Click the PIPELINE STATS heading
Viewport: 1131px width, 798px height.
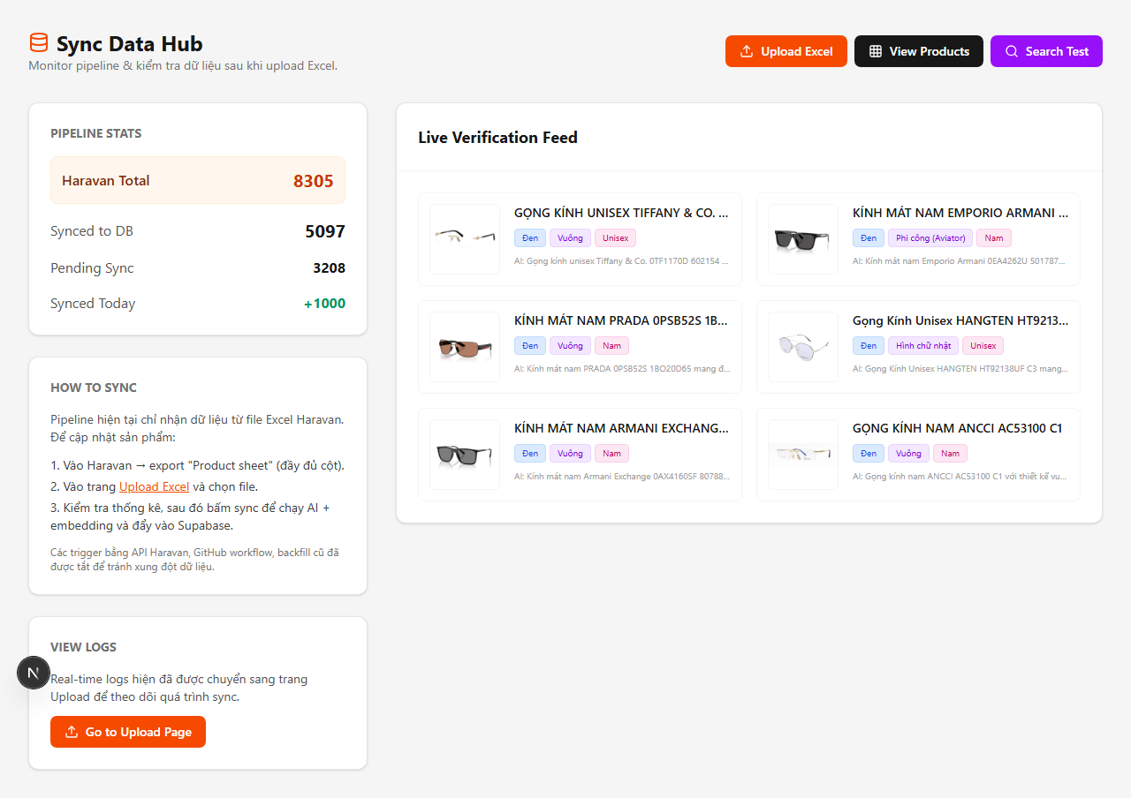click(96, 133)
